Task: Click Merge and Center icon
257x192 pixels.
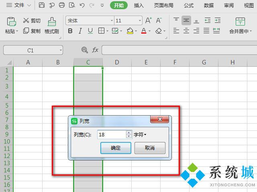Action: tap(240, 22)
